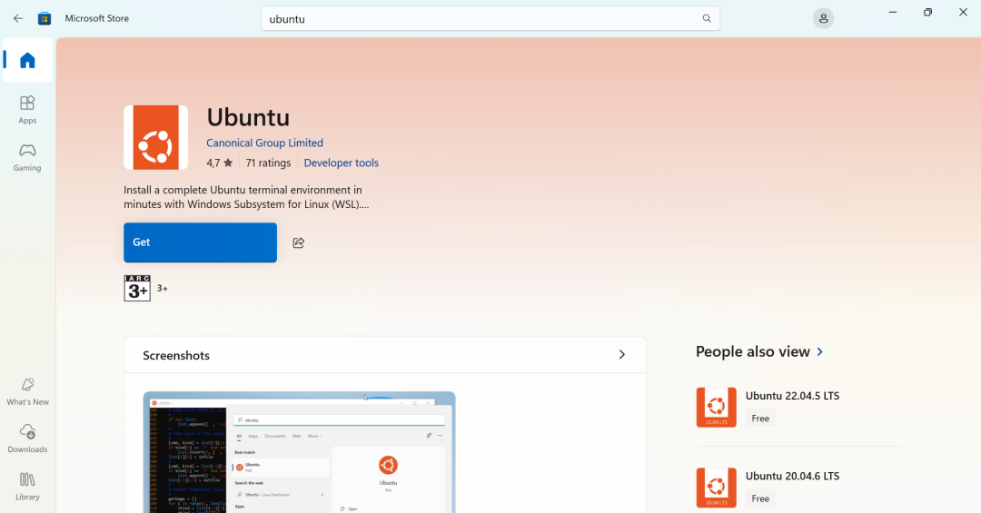Click the Ubuntu app logo

pyautogui.click(x=156, y=138)
